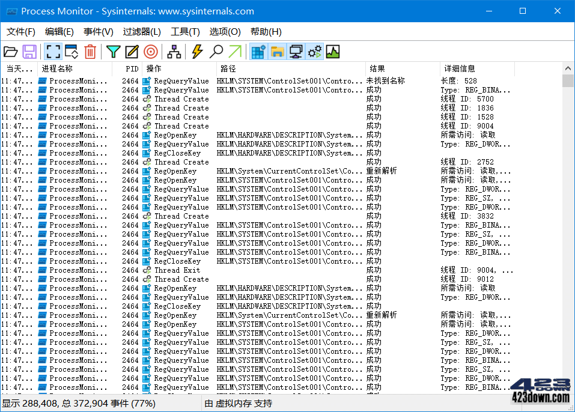The width and height of the screenshot is (575, 412).
Task: Clear the event display
Action: point(90,52)
